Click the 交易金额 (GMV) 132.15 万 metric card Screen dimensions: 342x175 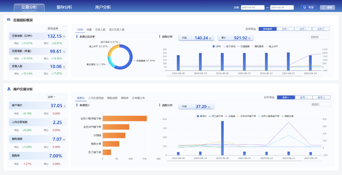click(38, 36)
